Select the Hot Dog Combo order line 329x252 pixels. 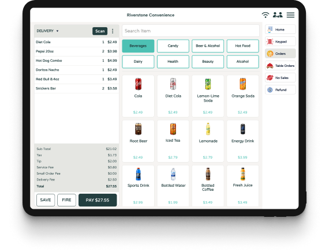(77, 61)
